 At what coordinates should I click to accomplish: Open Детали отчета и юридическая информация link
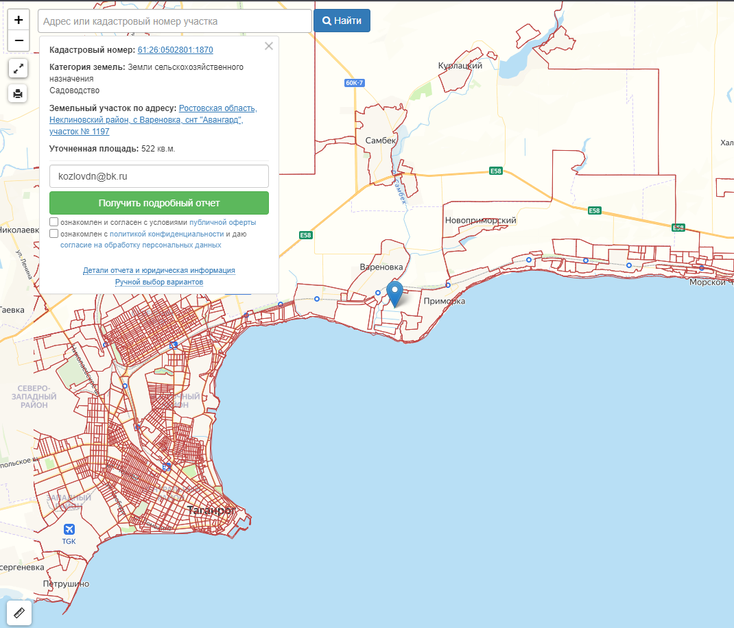(159, 271)
